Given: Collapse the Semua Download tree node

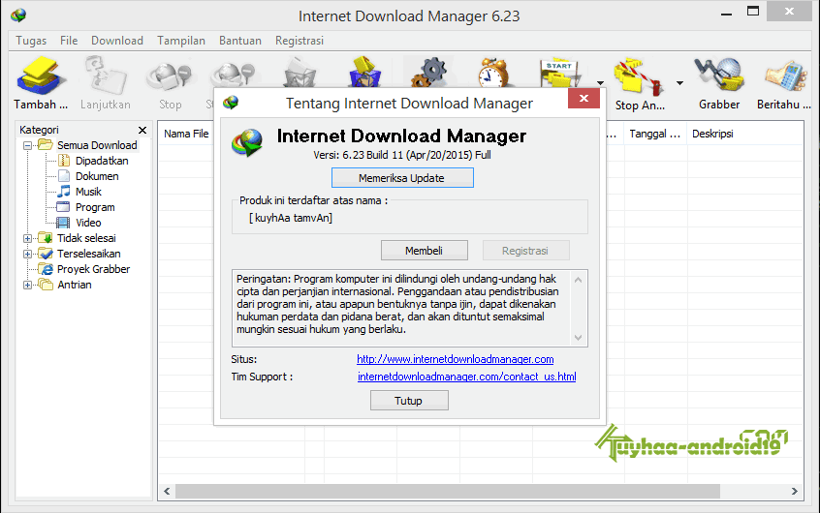Looking at the screenshot, I should point(28,146).
